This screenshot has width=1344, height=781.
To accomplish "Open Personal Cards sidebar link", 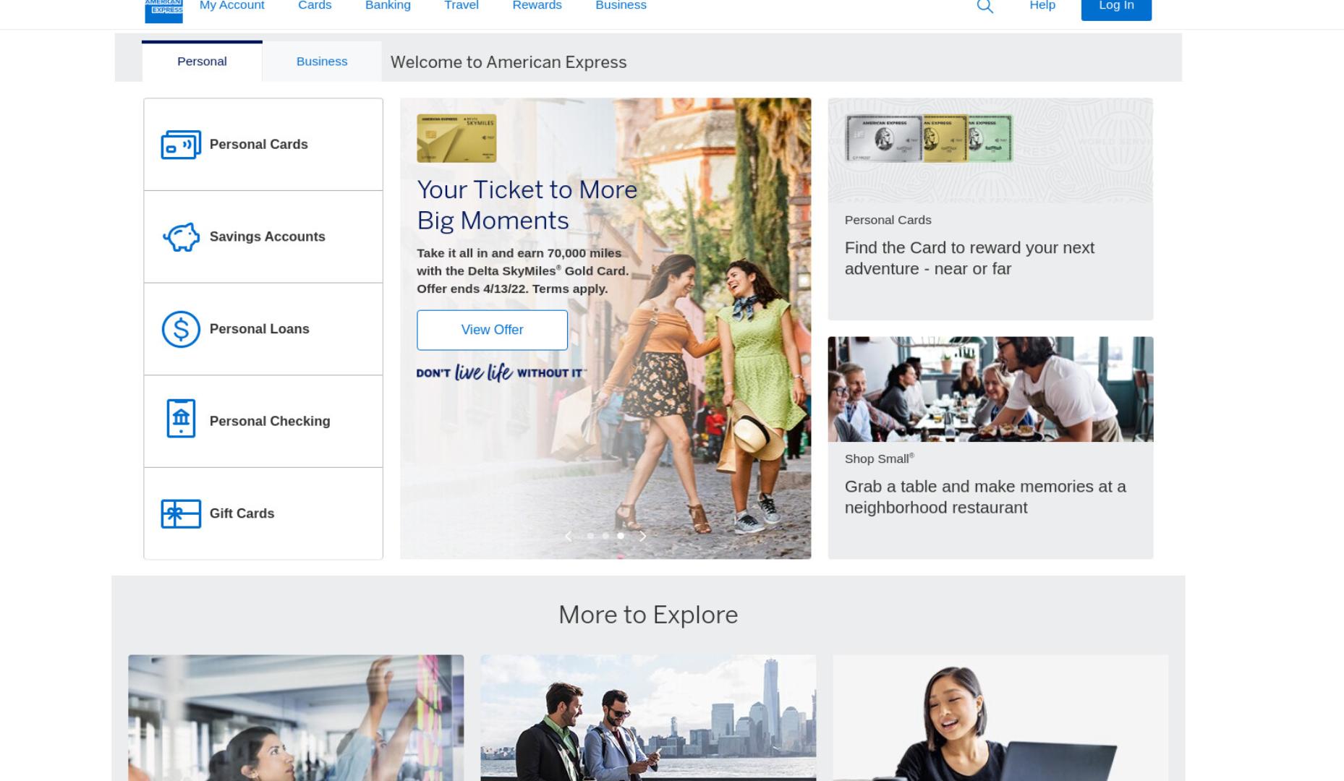I will 263,145.
